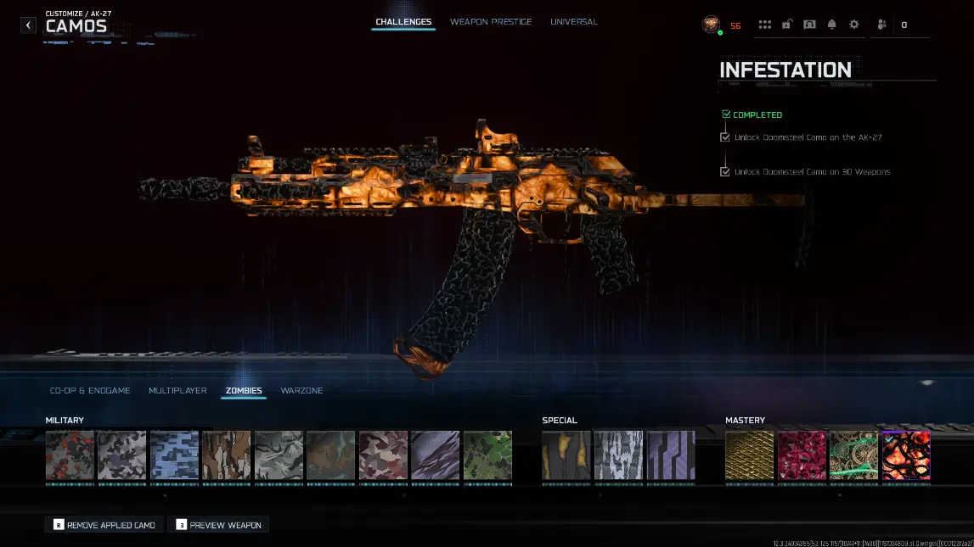Select the red-black splatter military camo
The image size is (974, 547).
(x=70, y=456)
